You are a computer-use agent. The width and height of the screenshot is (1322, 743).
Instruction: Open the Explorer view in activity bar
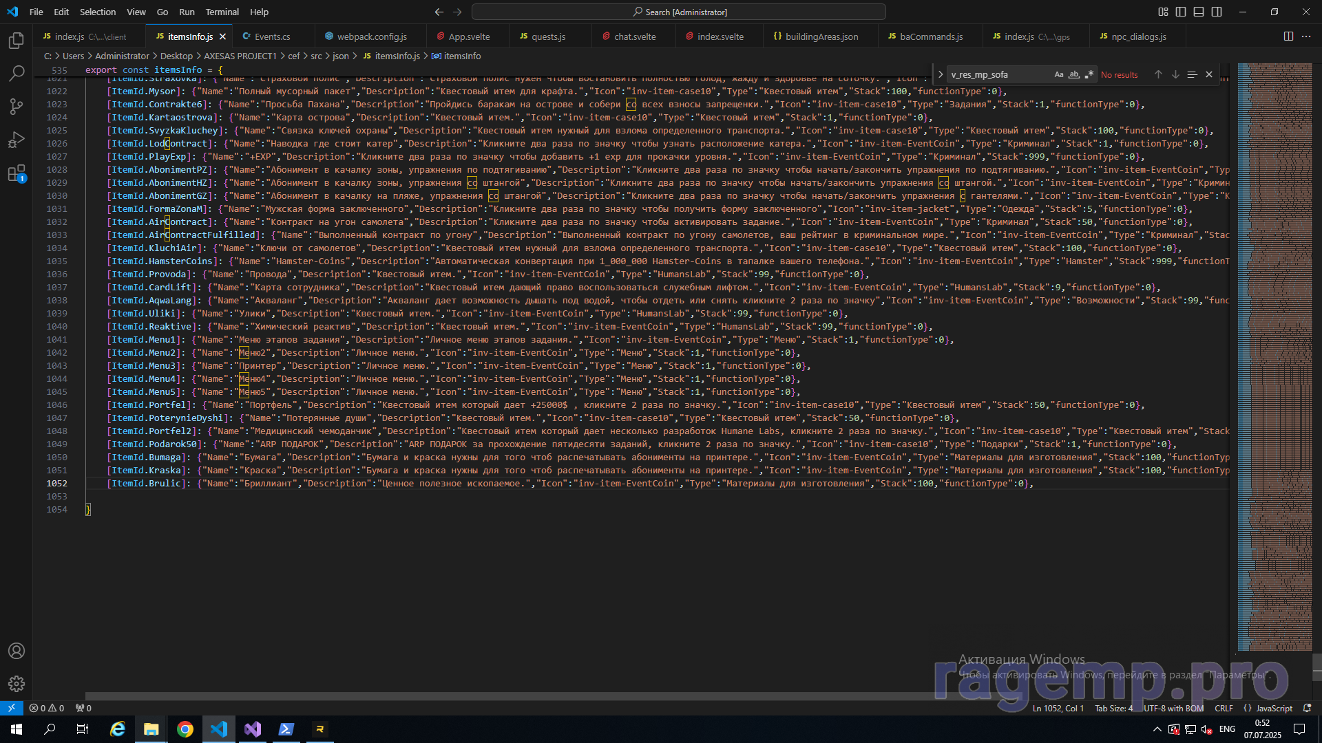[17, 41]
